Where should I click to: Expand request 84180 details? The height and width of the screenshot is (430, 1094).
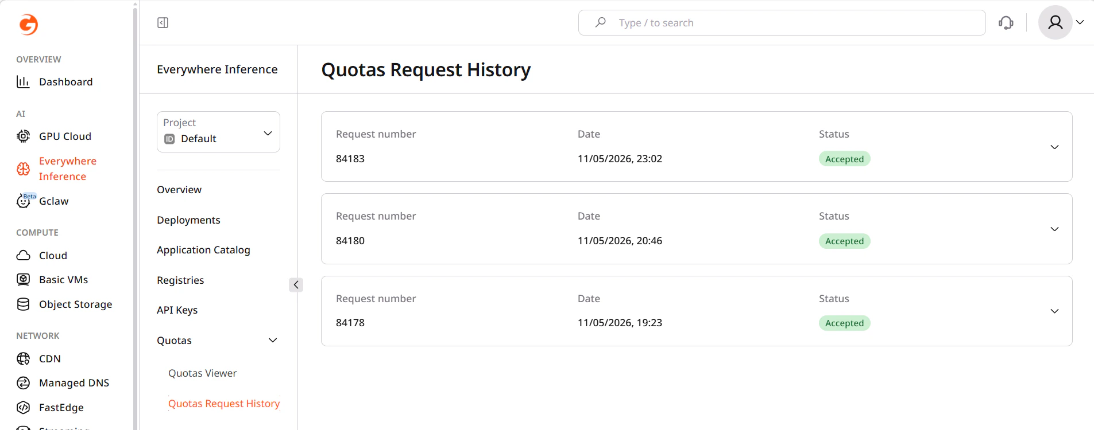pyautogui.click(x=1054, y=229)
